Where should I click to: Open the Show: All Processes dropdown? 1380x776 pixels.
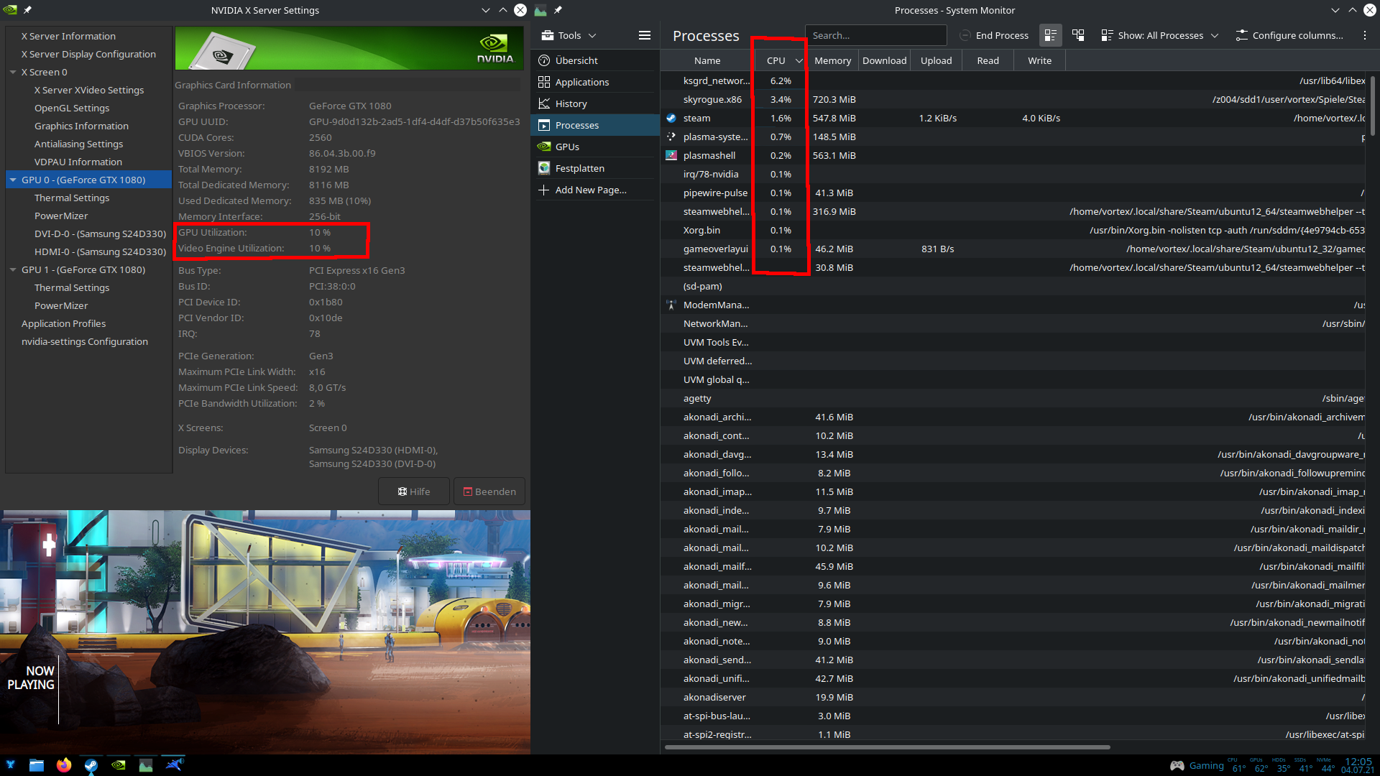(1159, 35)
